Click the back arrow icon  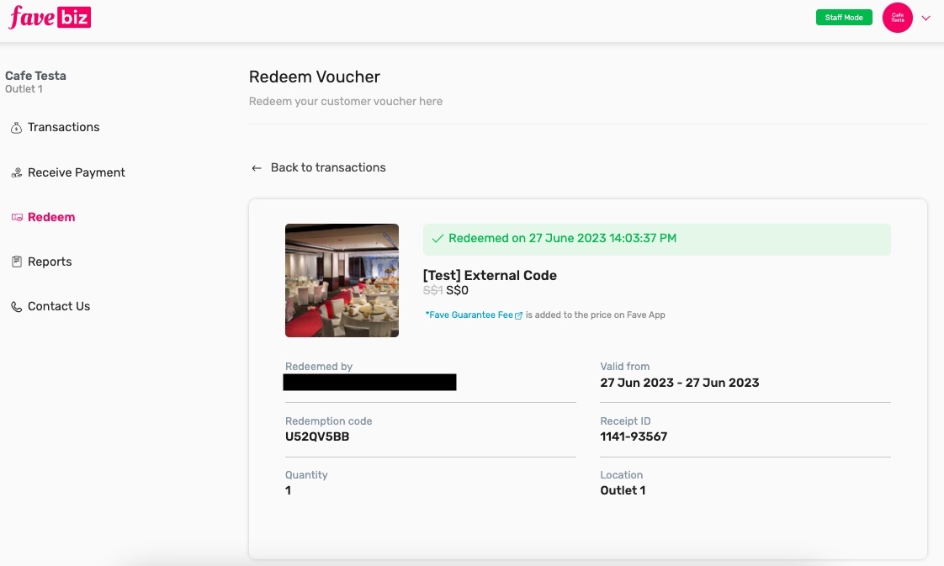(x=257, y=168)
